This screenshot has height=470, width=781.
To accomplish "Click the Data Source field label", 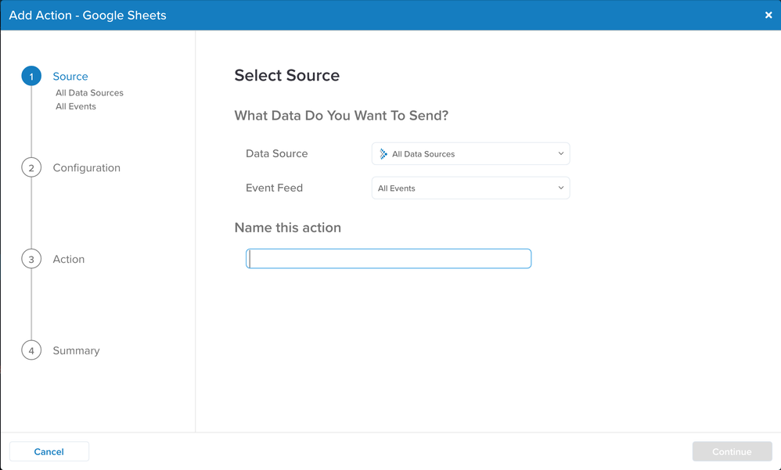I will coord(276,154).
